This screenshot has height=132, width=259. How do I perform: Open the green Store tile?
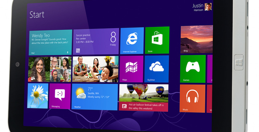[x=157, y=40]
